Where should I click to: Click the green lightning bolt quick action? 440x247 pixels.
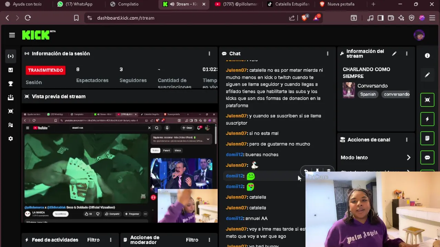[x=427, y=119]
